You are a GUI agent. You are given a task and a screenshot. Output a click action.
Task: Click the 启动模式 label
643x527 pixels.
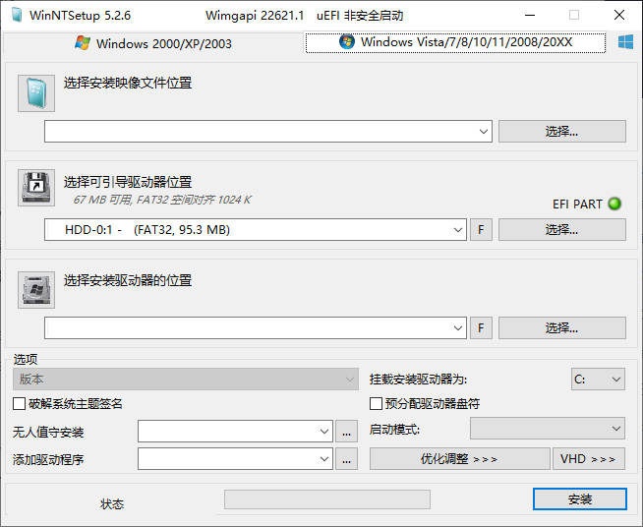click(x=395, y=430)
